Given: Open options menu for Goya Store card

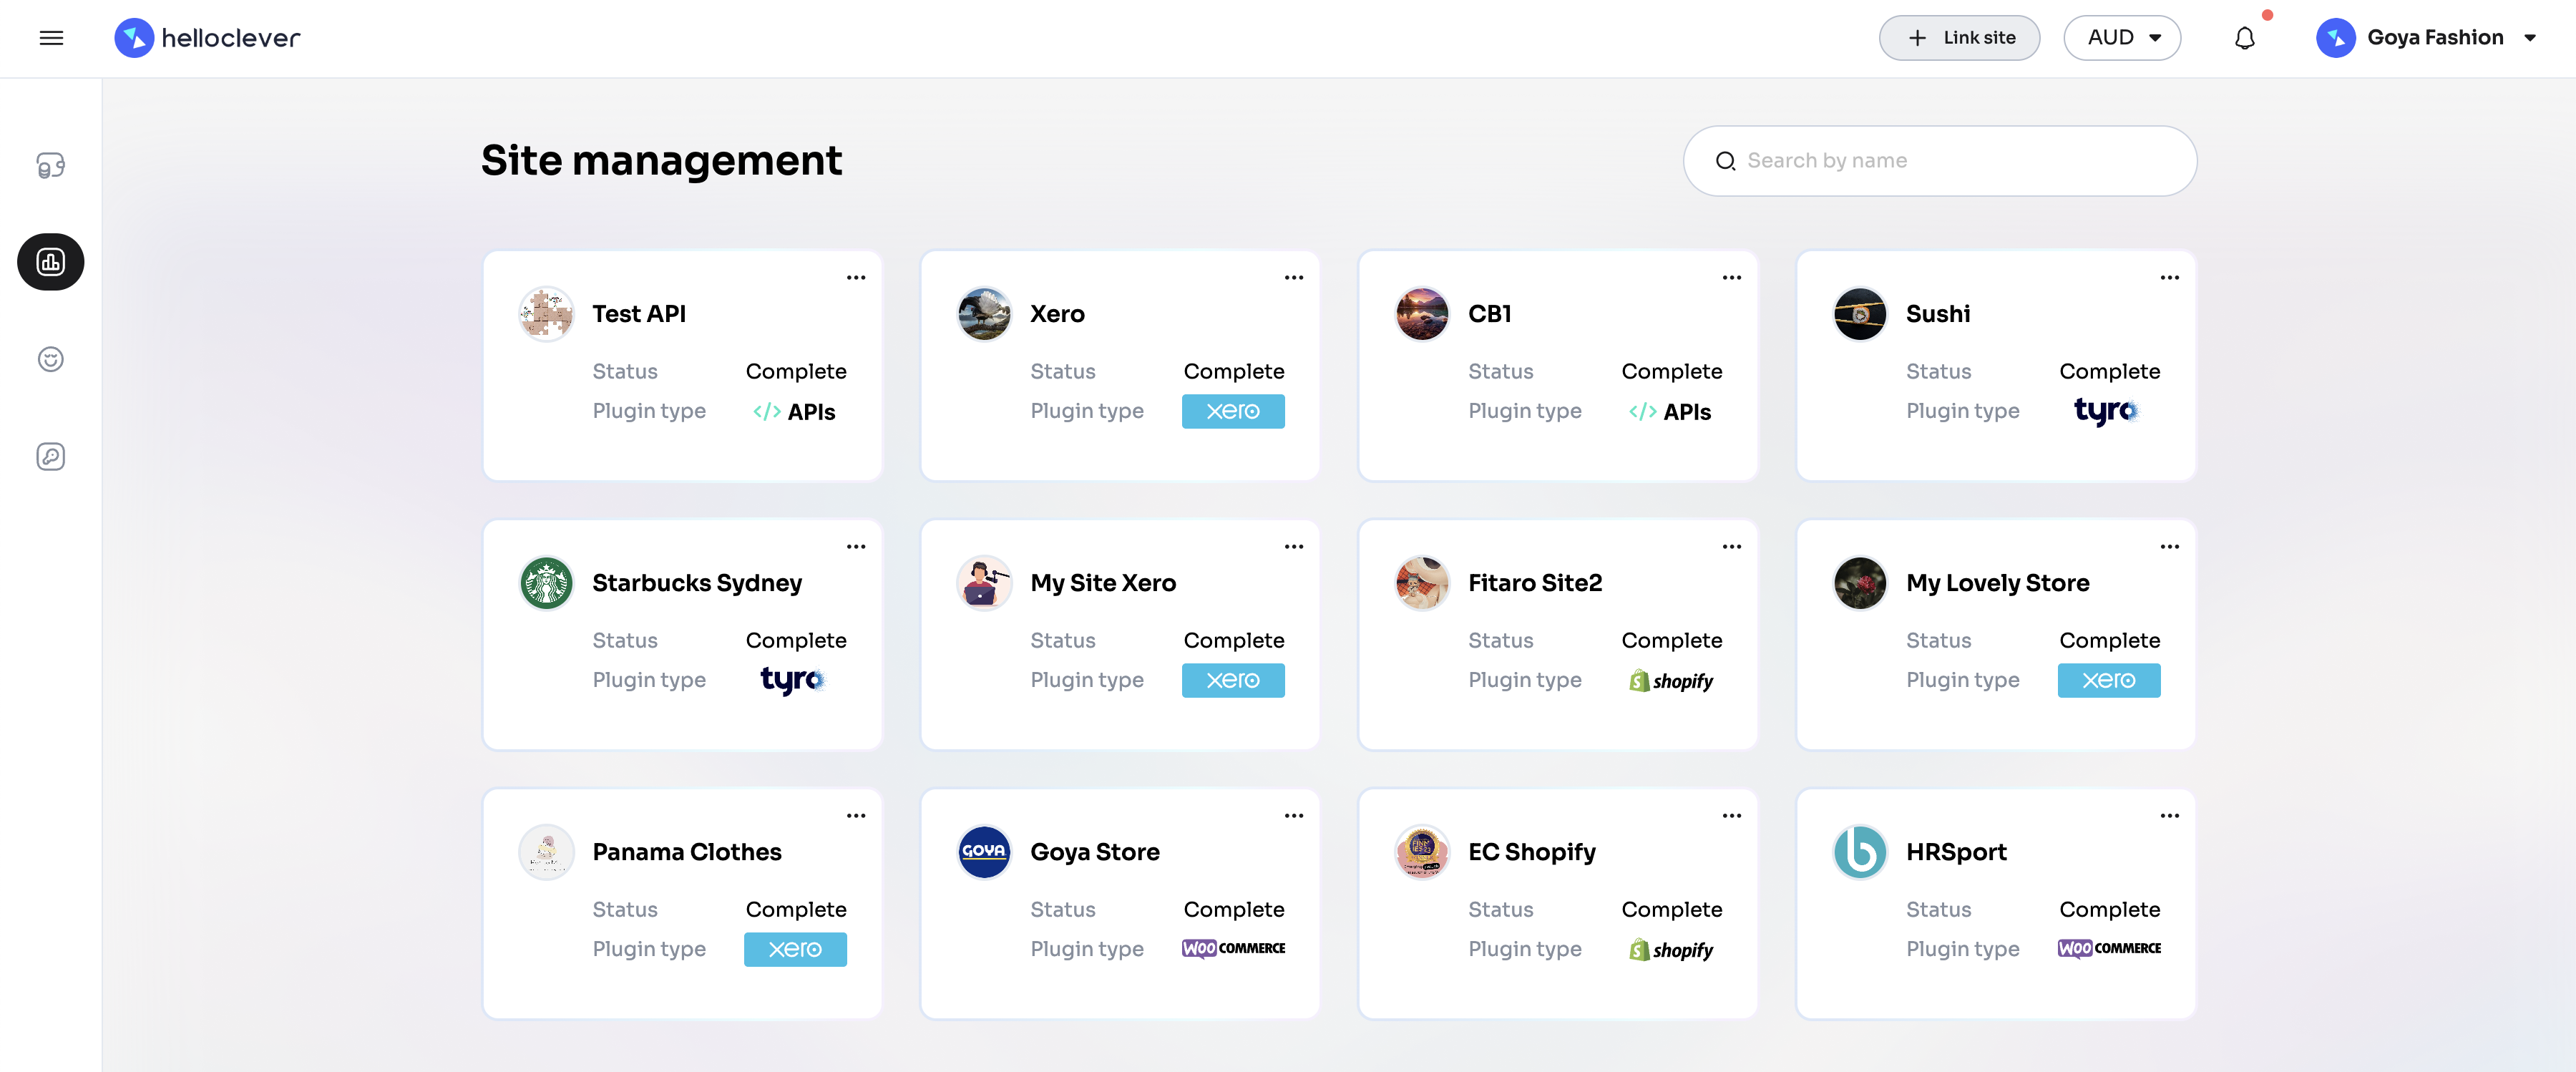Looking at the screenshot, I should [x=1293, y=815].
